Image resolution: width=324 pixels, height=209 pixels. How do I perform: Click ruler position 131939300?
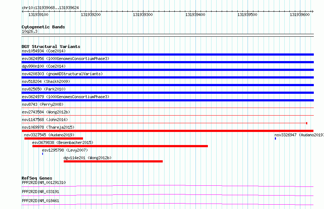pyautogui.click(x=143, y=15)
